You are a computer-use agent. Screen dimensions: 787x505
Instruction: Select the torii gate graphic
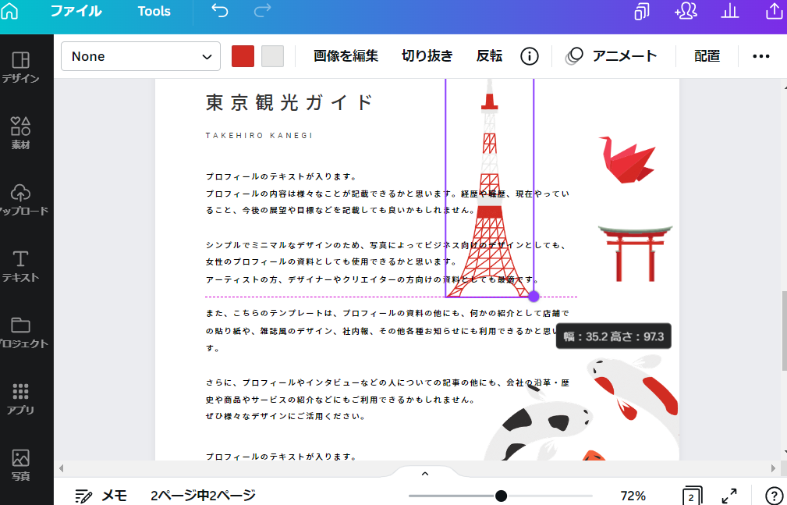(635, 253)
